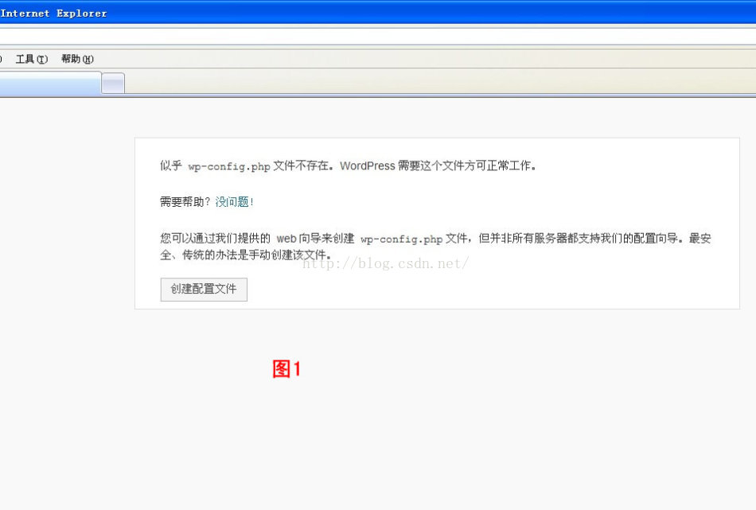Open the 帮助(H) menu
Image resolution: width=756 pixels, height=510 pixels.
[77, 59]
